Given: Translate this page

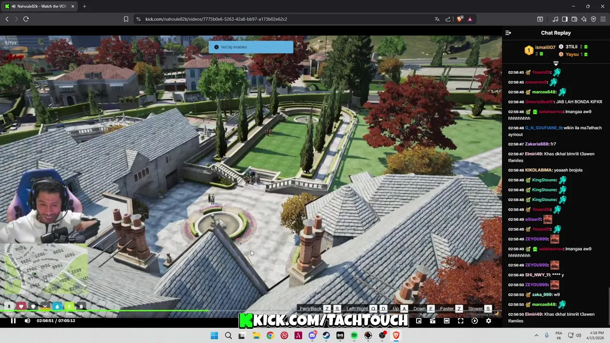Looking at the screenshot, I should tap(437, 19).
